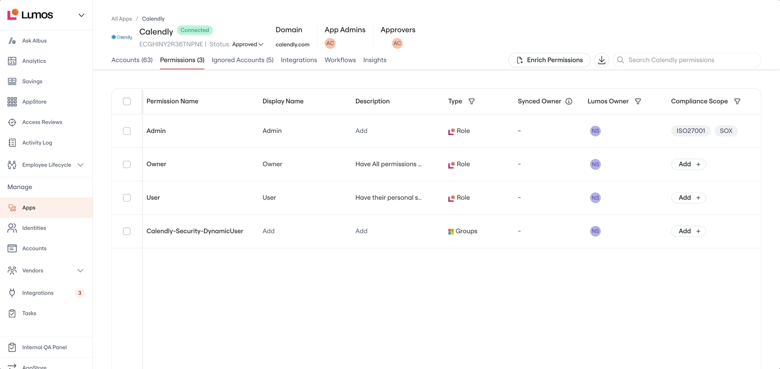780x369 pixels.
Task: Check the Owner row checkbox
Action: tap(127, 164)
